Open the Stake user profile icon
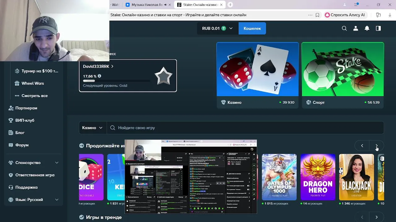Viewport: 396px width, 222px height. pyautogui.click(x=356, y=28)
